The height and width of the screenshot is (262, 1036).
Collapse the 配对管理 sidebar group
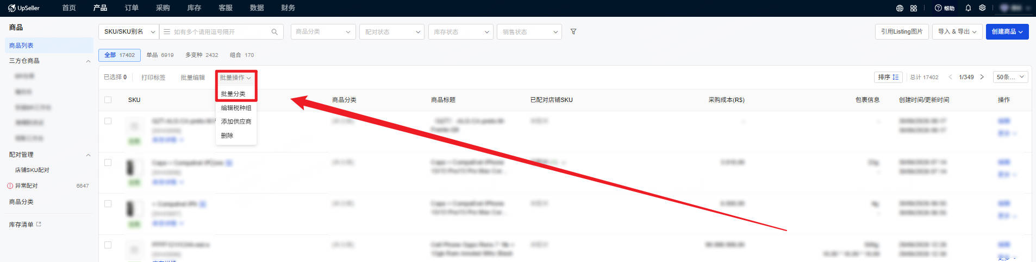[x=88, y=155]
